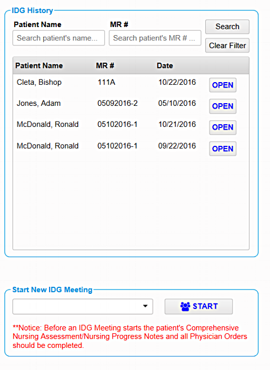The height and width of the screenshot is (370, 270).
Task: Sort by Patient Name column header
Action: click(39, 65)
